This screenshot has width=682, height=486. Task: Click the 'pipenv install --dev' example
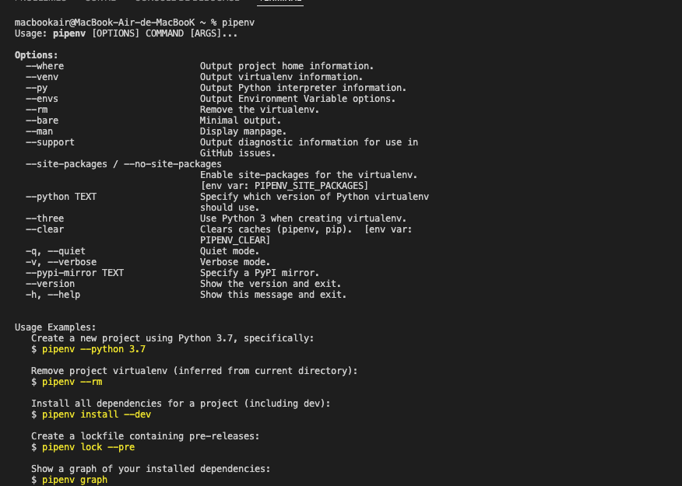pyautogui.click(x=97, y=414)
